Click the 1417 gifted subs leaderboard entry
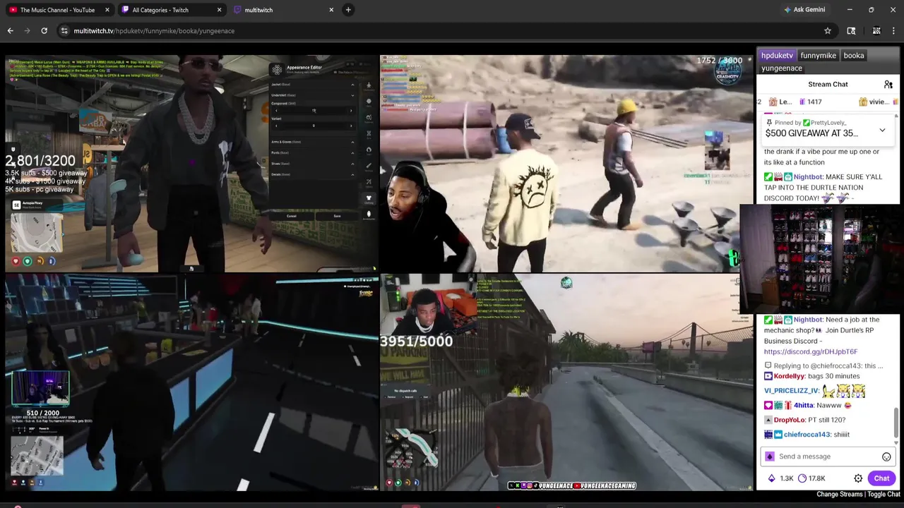This screenshot has width=904, height=508. click(x=809, y=102)
